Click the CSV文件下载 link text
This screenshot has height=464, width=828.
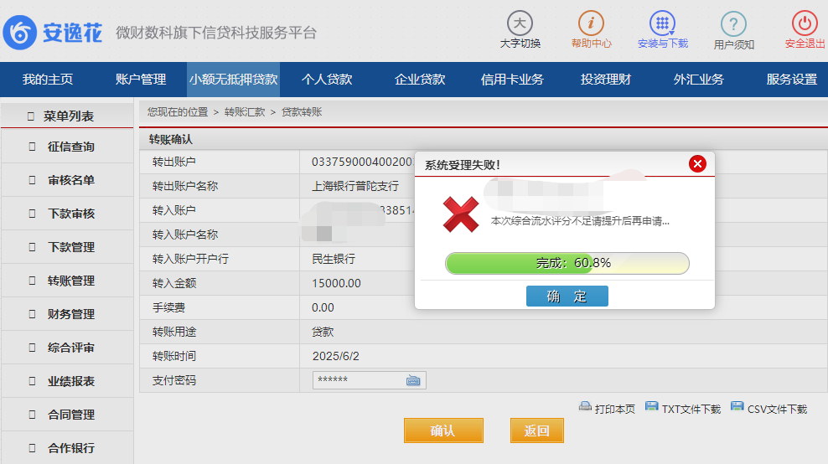click(x=778, y=409)
